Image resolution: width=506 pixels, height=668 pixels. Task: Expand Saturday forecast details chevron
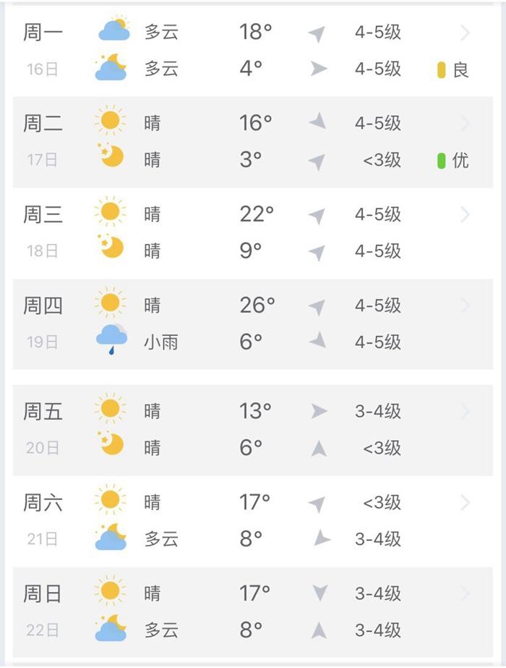tap(466, 503)
